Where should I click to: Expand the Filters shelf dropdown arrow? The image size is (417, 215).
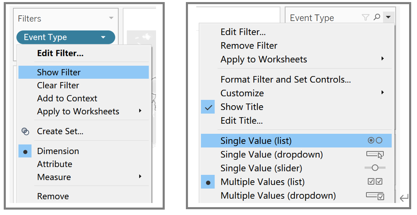tap(111, 18)
